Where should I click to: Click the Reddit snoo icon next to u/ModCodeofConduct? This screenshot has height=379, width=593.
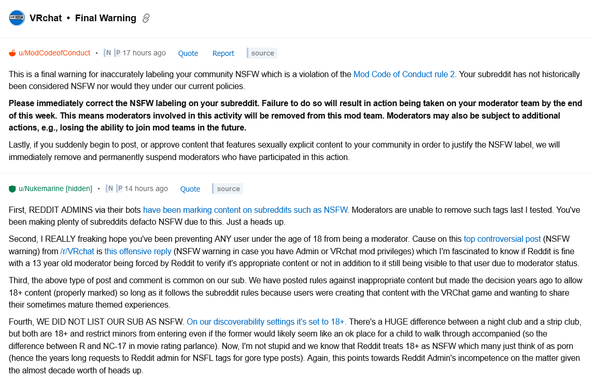[12, 52]
